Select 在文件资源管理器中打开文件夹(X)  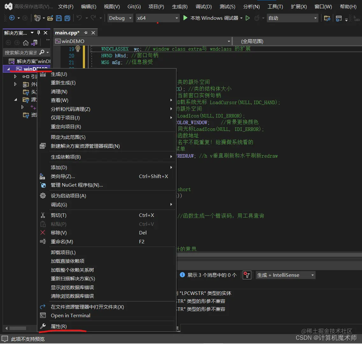tap(107, 307)
